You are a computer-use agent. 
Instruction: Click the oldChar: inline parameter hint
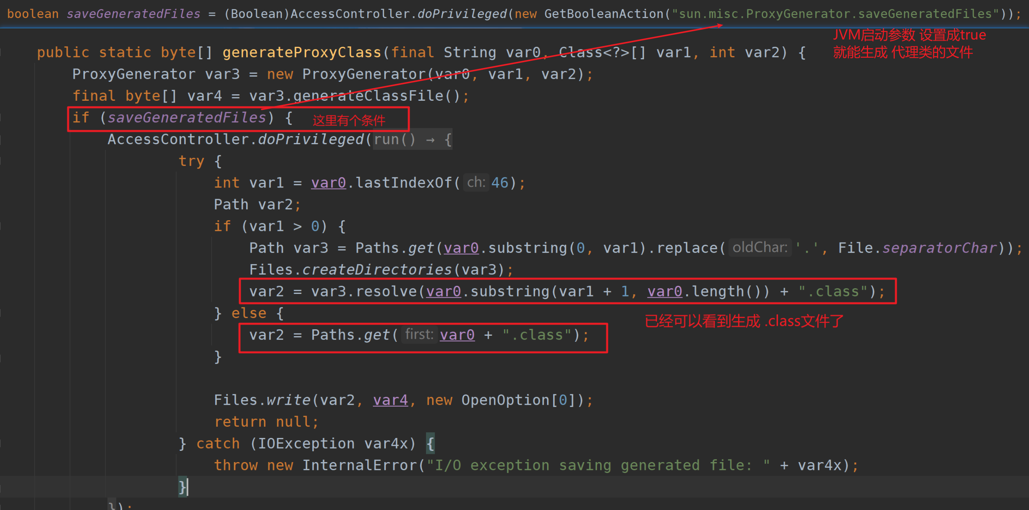[759, 247]
